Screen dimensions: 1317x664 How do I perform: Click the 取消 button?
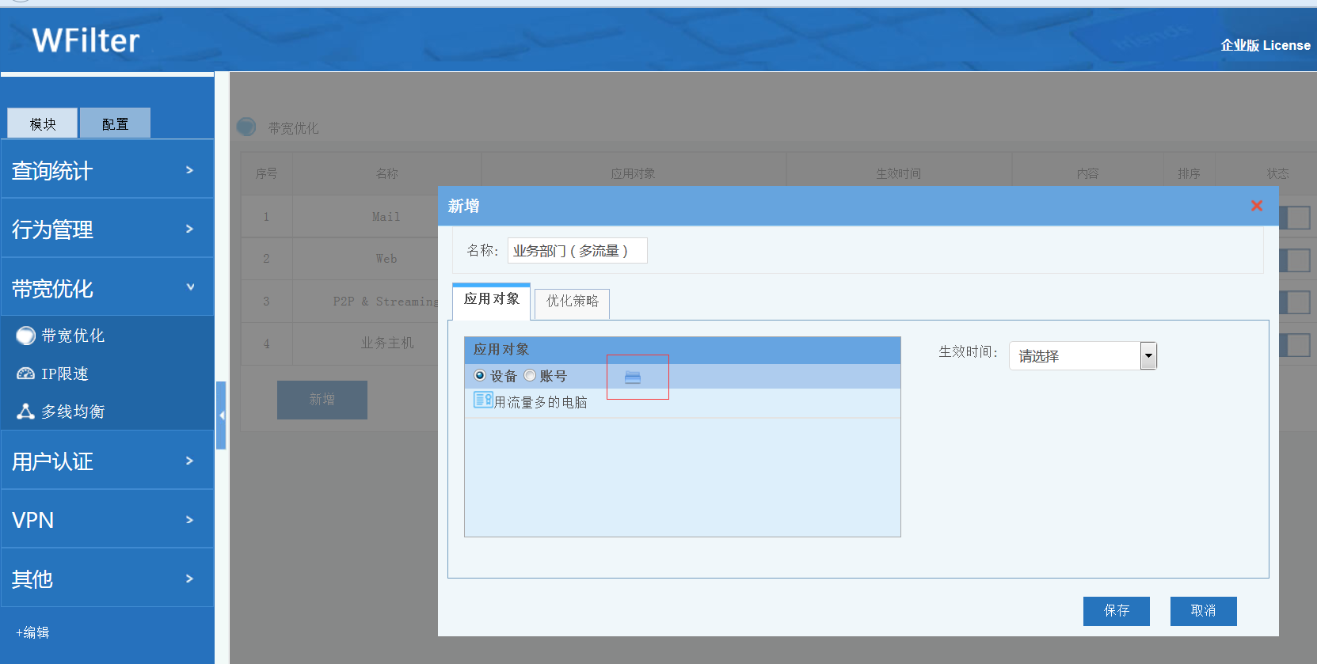[1203, 611]
